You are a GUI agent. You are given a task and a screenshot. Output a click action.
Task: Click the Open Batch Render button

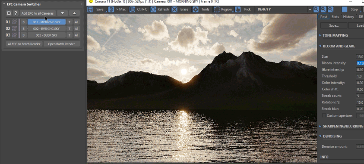pyautogui.click(x=61, y=44)
